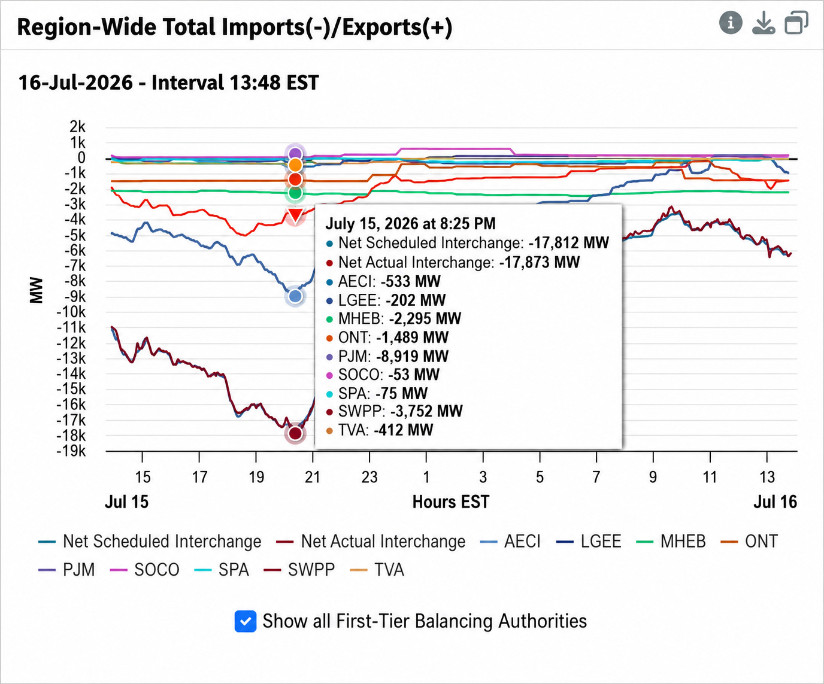Click the Jul 16 date label
824x684 pixels.
[775, 501]
